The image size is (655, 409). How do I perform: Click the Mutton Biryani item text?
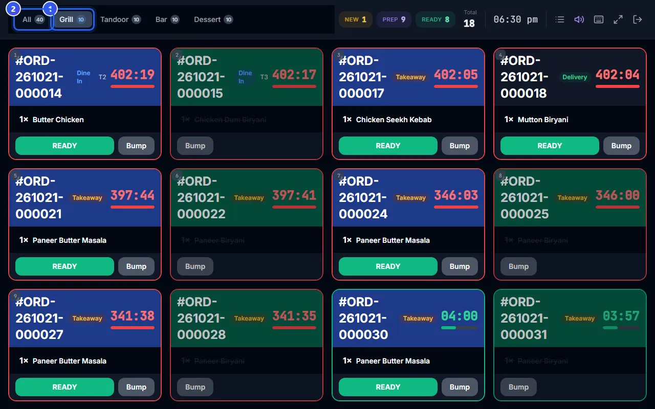pos(543,120)
